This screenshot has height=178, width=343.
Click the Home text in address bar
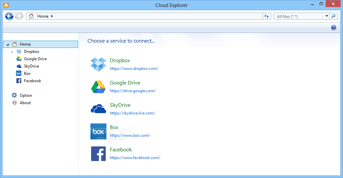coord(43,16)
